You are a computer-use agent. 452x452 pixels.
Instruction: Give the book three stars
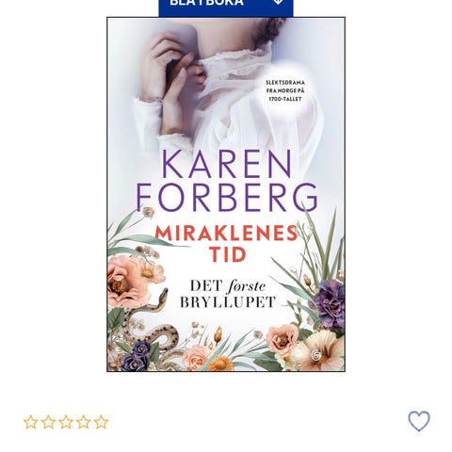click(x=66, y=422)
